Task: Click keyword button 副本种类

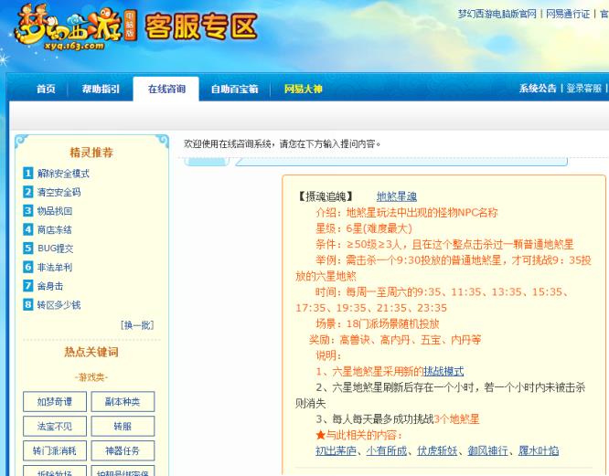Action: pyautogui.click(x=123, y=401)
